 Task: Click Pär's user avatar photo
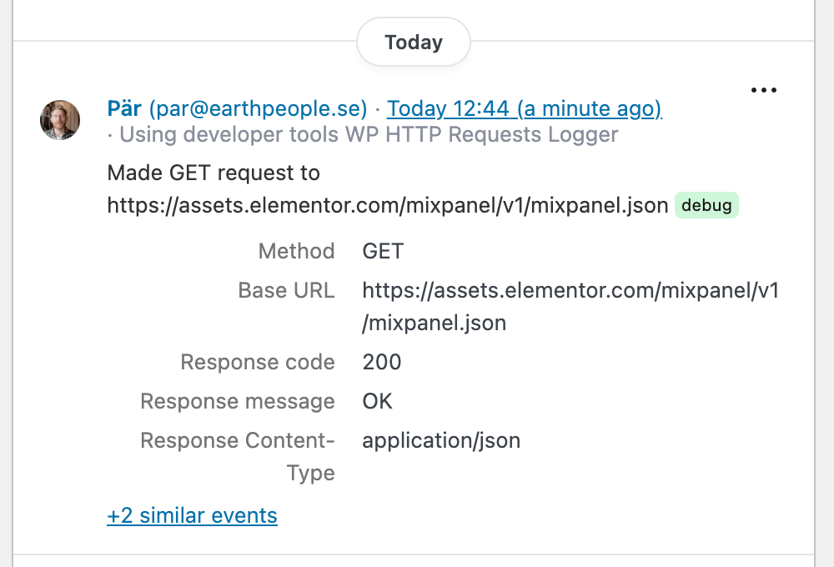(x=60, y=120)
